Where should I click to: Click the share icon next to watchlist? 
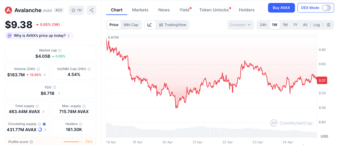pos(91,10)
